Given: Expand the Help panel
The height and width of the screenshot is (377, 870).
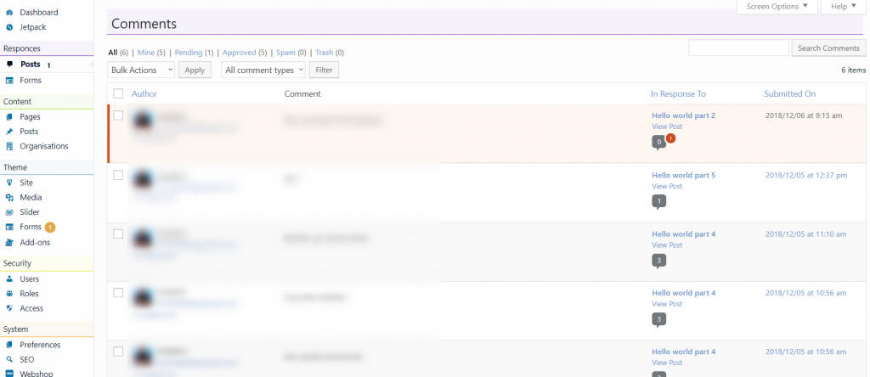Looking at the screenshot, I should [844, 7].
